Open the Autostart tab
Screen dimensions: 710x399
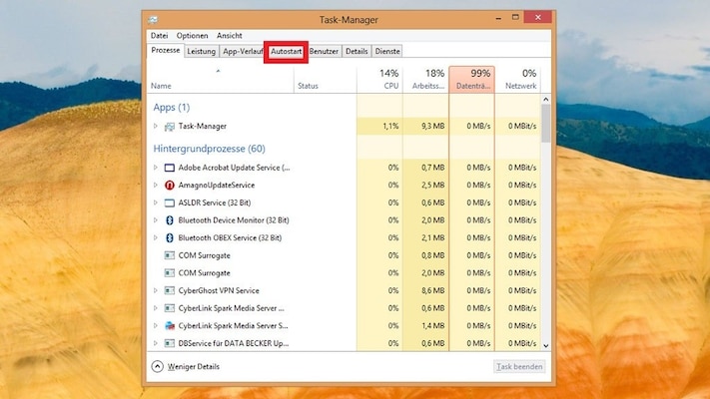[286, 50]
